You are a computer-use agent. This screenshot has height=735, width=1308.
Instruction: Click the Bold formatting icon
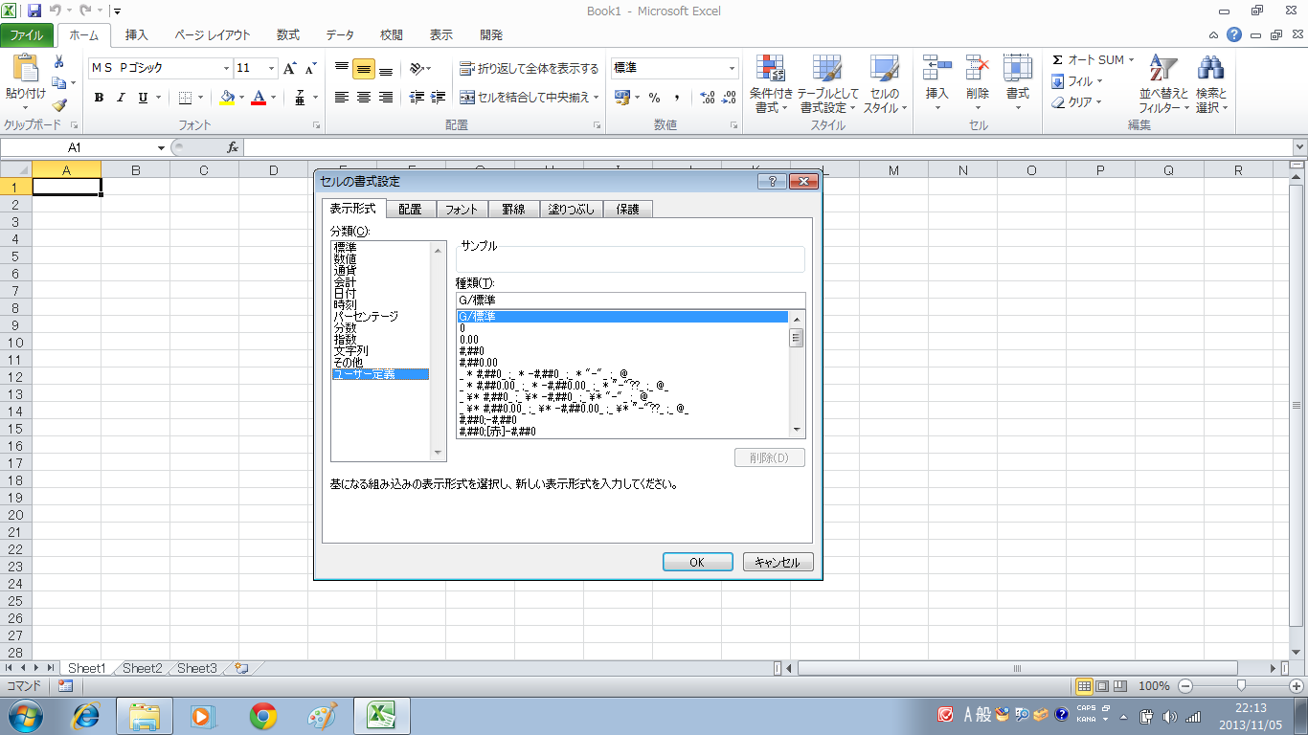[x=99, y=98]
